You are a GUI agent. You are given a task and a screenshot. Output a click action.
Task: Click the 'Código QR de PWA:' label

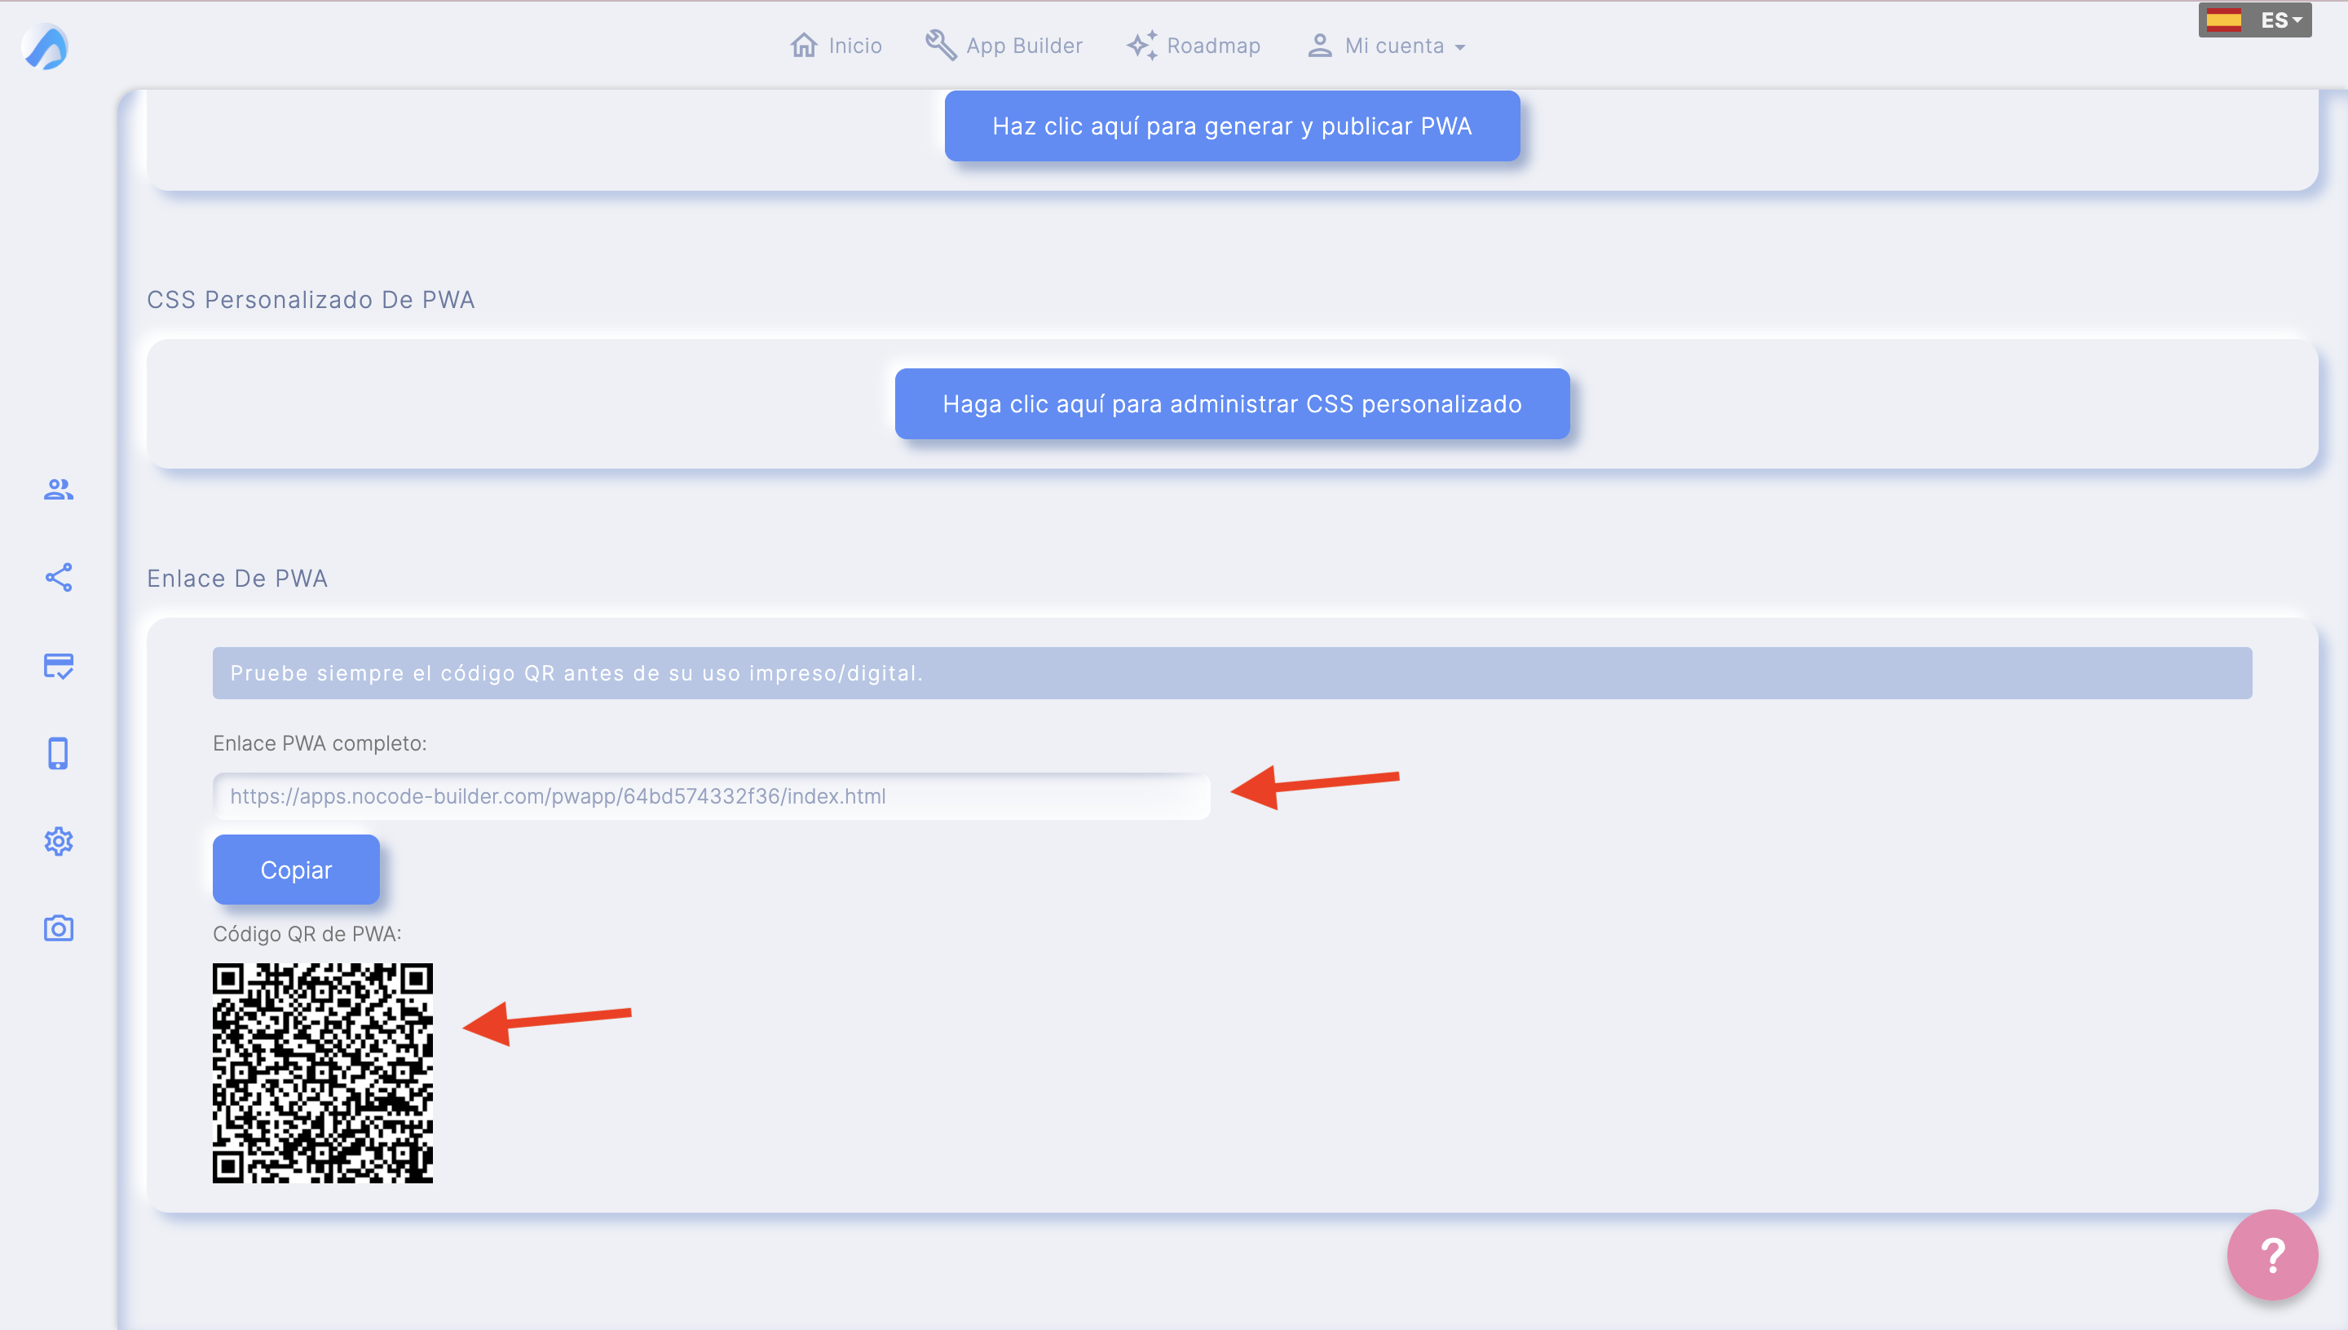(x=307, y=934)
